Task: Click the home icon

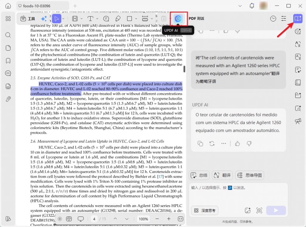Action: pos(8,6)
